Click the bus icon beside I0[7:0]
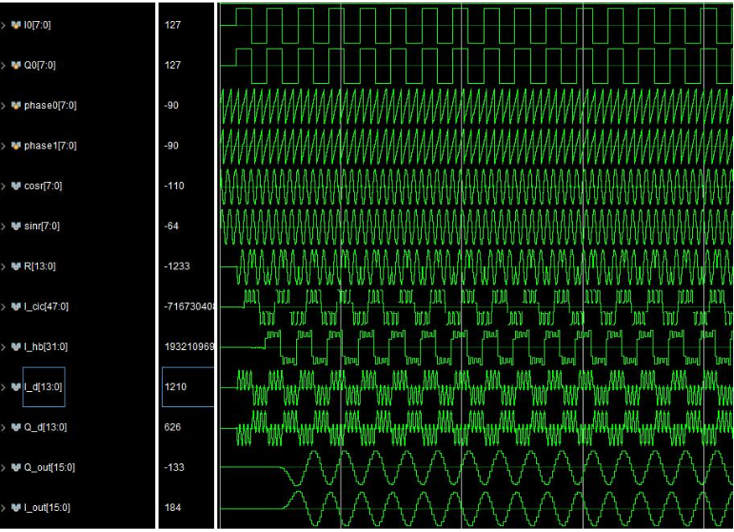This screenshot has height=532, width=734. [16, 25]
